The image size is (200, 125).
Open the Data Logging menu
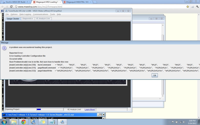point(25,14)
